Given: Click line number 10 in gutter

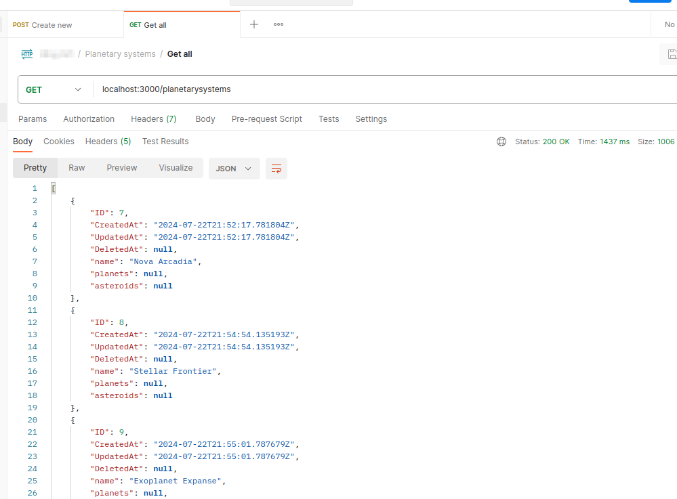Looking at the screenshot, I should (x=33, y=298).
